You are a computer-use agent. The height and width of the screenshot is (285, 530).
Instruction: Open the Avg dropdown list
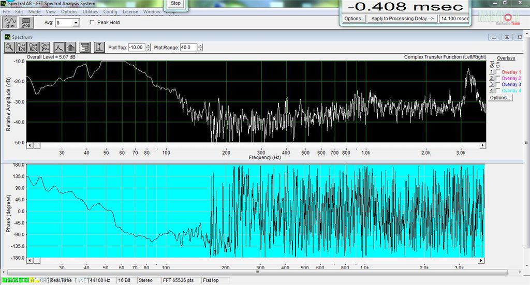tap(76, 23)
